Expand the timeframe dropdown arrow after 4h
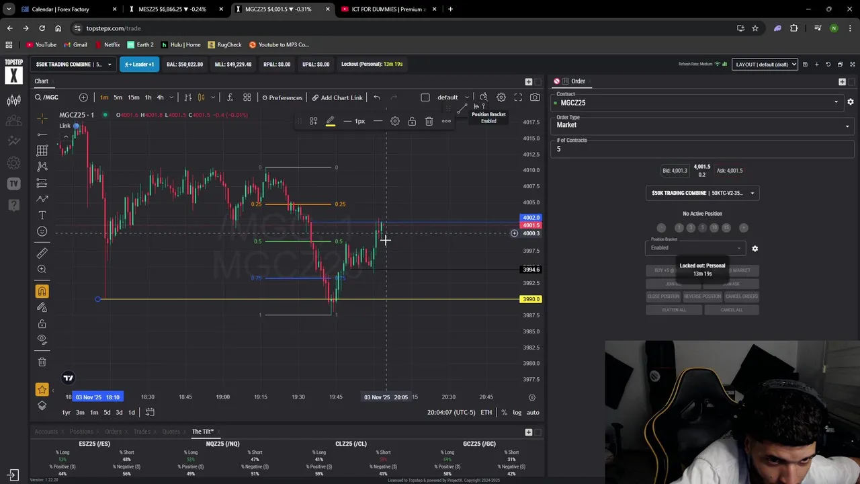 (x=171, y=97)
